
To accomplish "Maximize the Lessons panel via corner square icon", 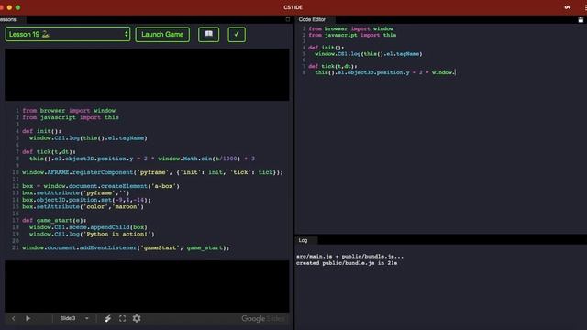I will tap(287, 19).
